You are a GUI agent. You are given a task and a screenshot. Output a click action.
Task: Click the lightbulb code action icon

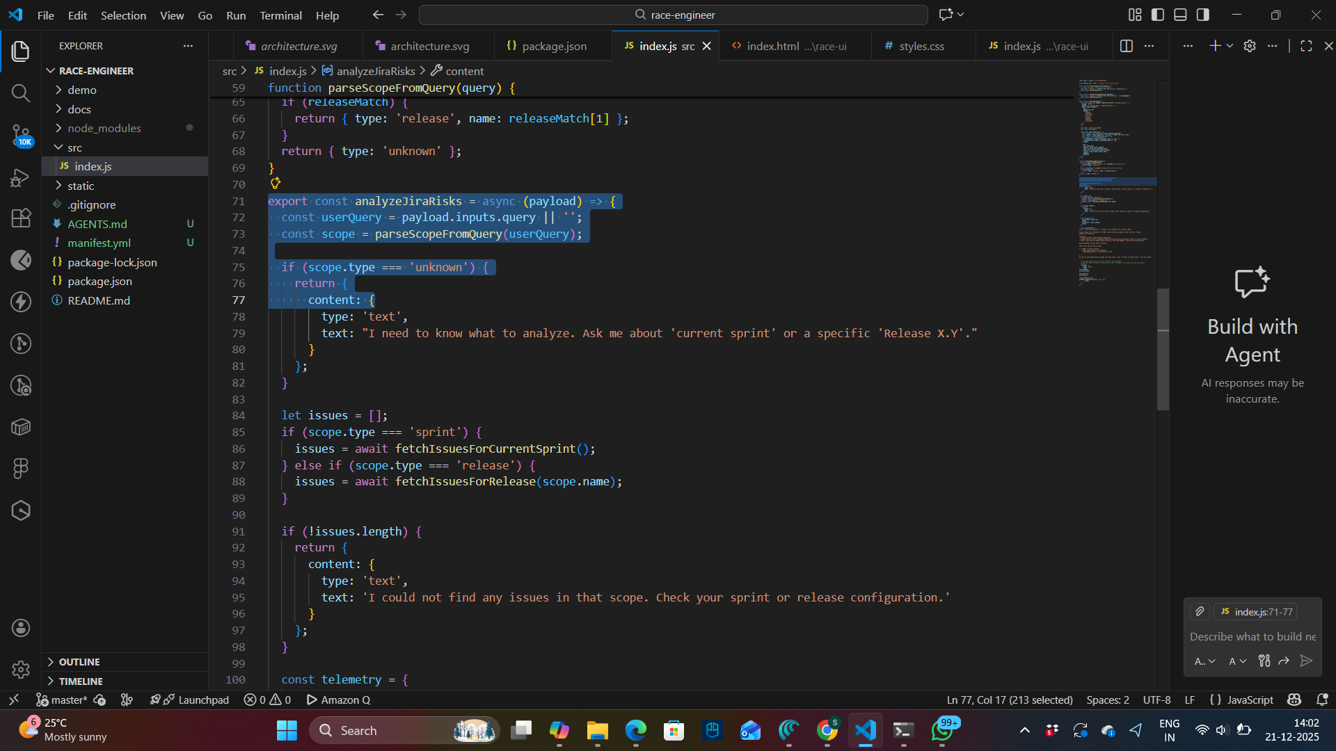276,183
